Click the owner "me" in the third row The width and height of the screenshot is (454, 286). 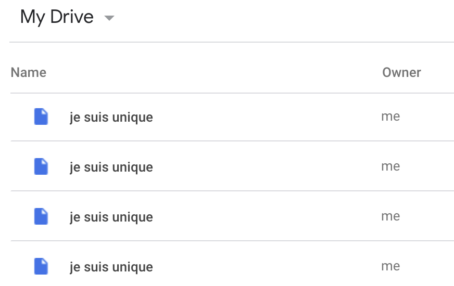point(390,217)
